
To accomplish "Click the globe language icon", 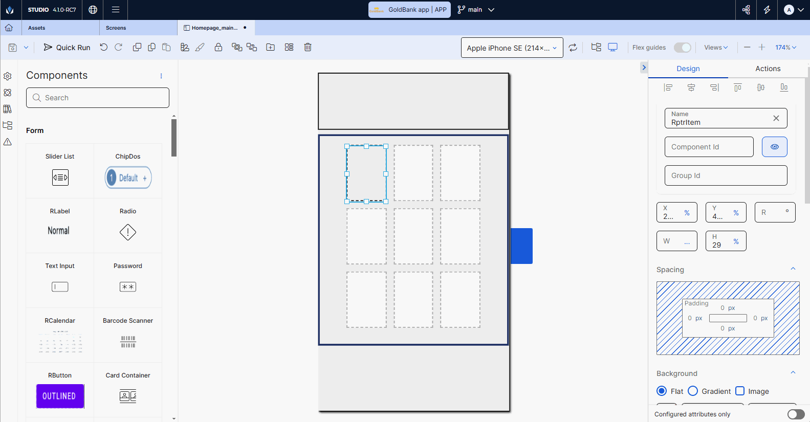I will pyautogui.click(x=93, y=10).
